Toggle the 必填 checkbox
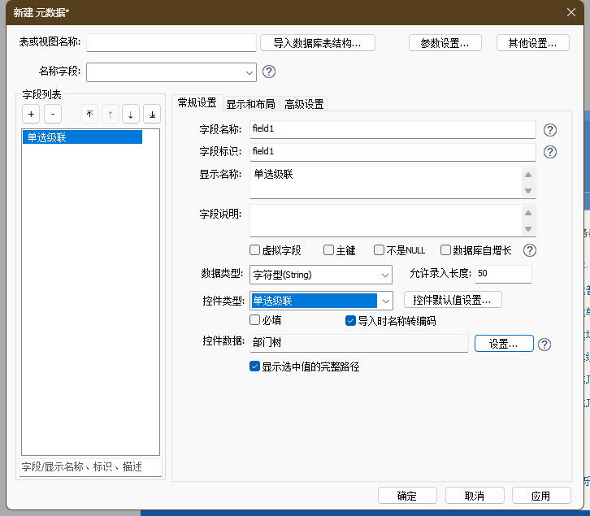This screenshot has width=590, height=516. click(255, 320)
